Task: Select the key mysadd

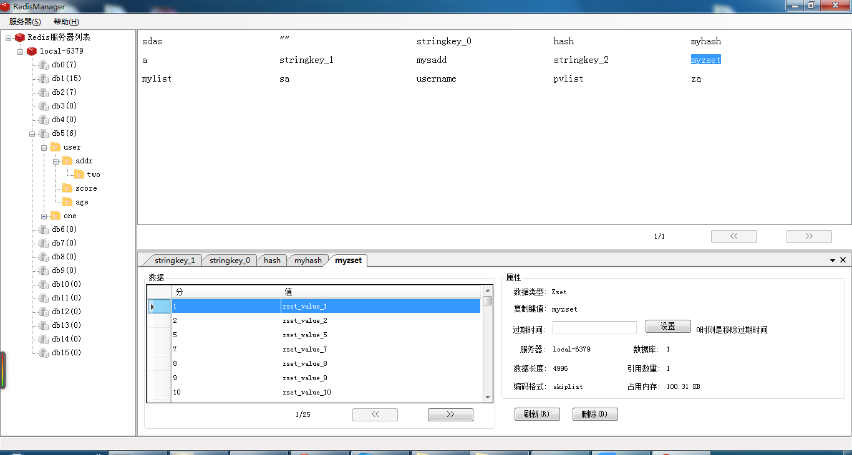Action: [x=432, y=60]
